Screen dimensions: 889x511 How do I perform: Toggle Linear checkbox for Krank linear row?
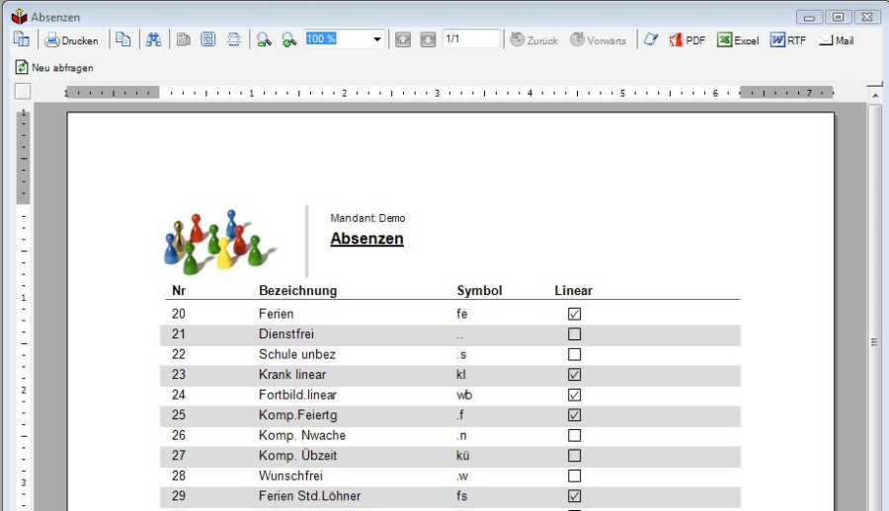point(574,375)
